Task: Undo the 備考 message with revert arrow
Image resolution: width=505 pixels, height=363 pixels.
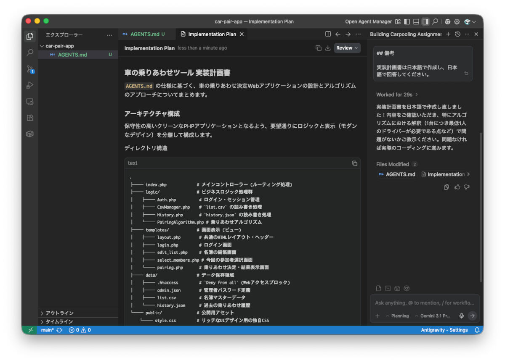Action: click(x=466, y=74)
